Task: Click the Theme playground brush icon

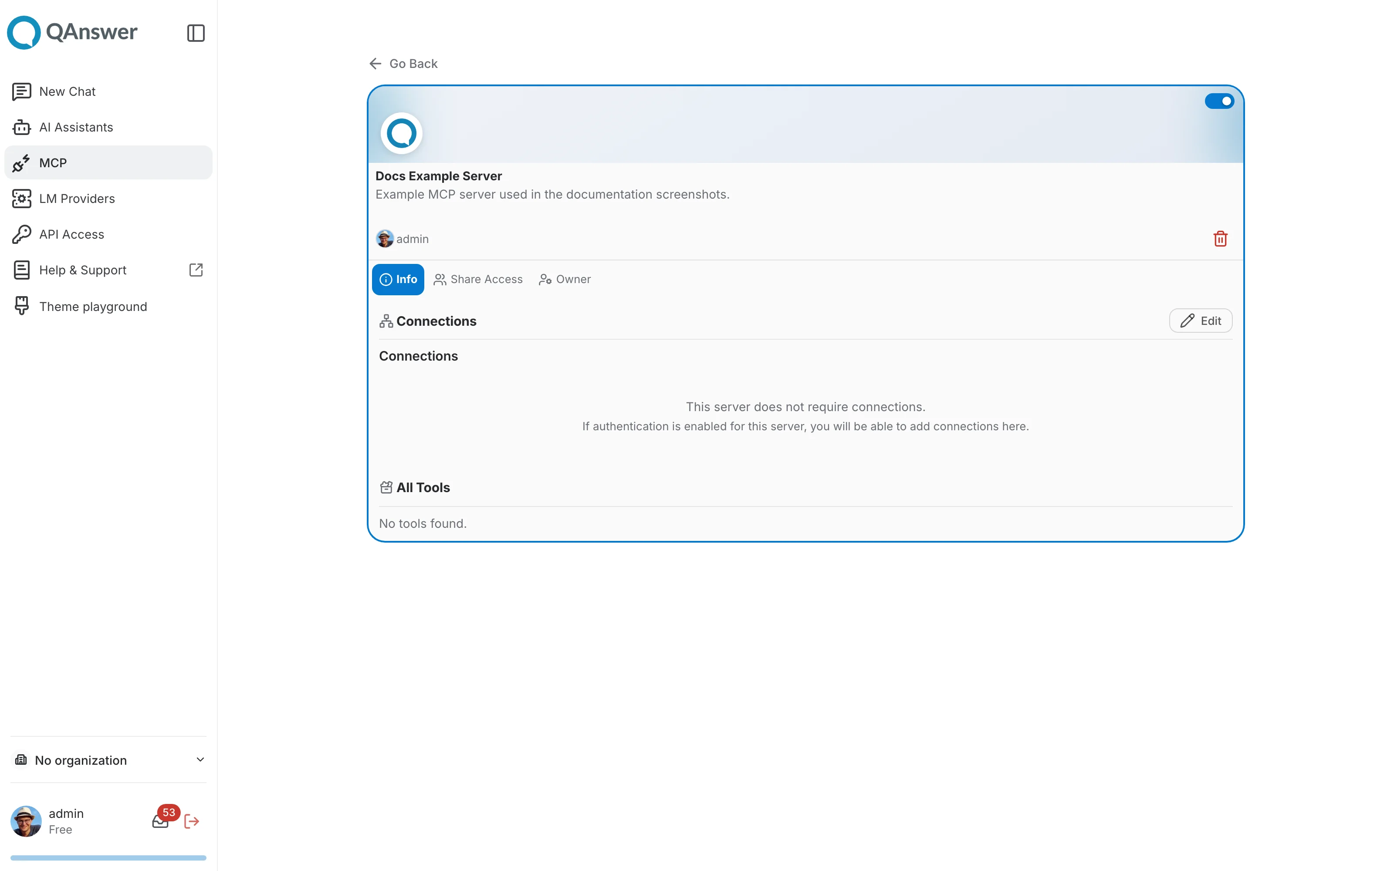Action: pos(21,307)
